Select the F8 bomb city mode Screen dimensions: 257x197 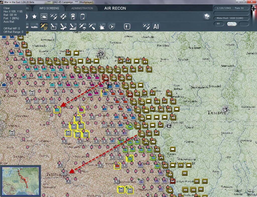[73, 26]
